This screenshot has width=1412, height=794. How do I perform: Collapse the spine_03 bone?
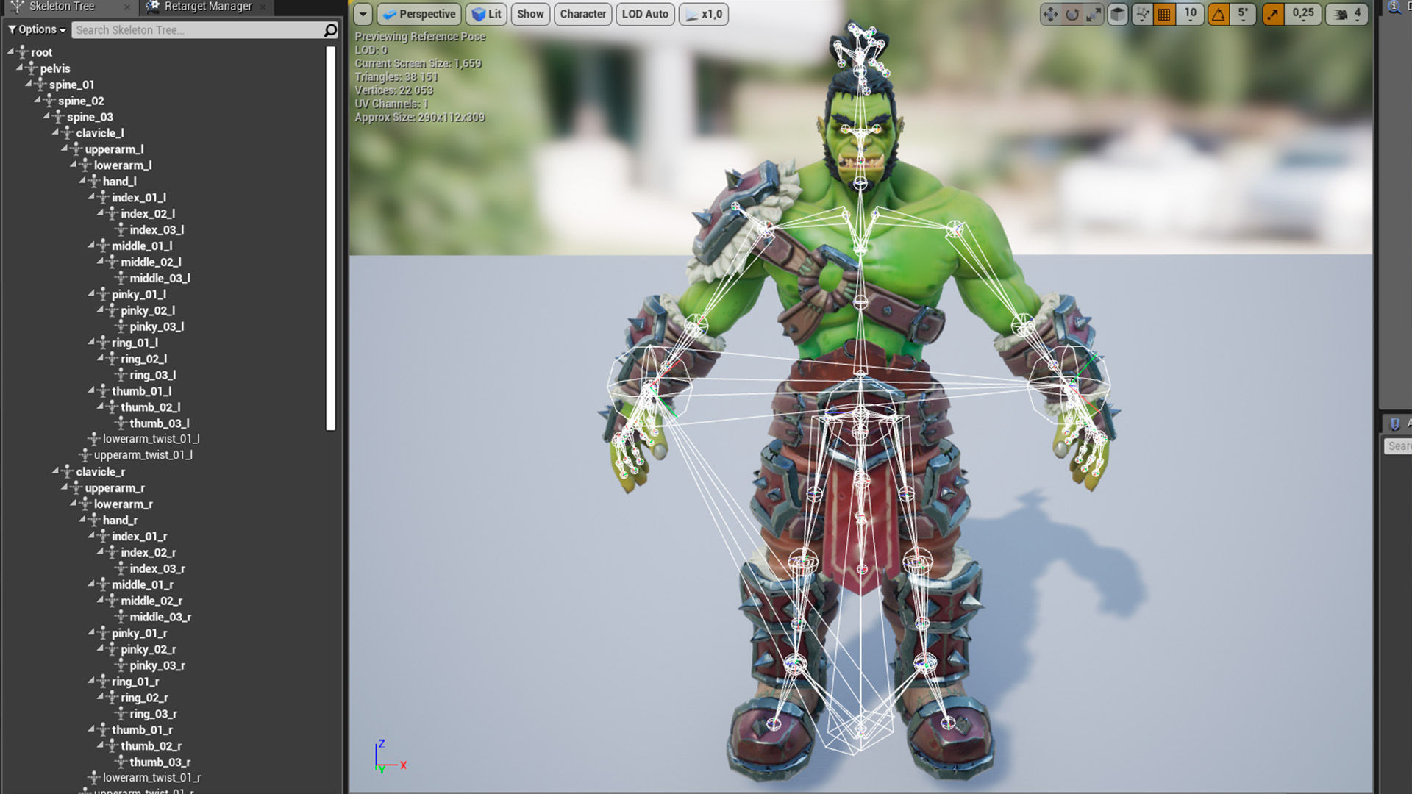(x=46, y=115)
